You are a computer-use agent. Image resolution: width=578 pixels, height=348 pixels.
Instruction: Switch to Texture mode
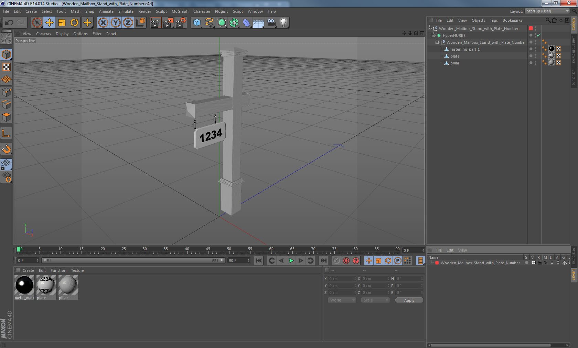tap(7, 67)
